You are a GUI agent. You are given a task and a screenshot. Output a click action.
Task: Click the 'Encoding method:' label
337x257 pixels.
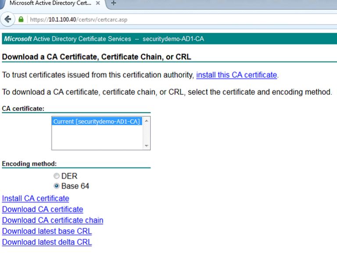click(29, 164)
